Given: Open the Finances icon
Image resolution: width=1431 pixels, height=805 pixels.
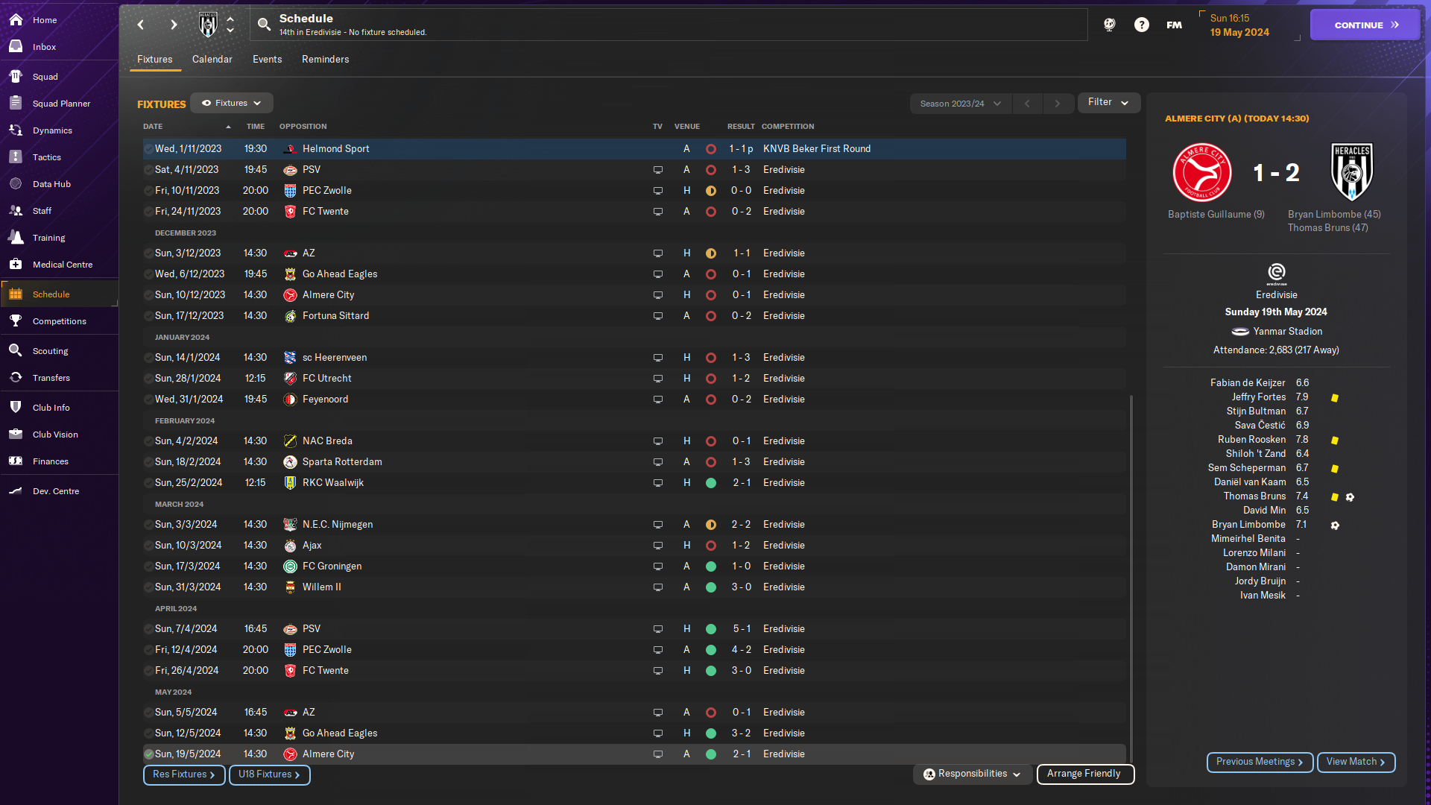Looking at the screenshot, I should 16,461.
